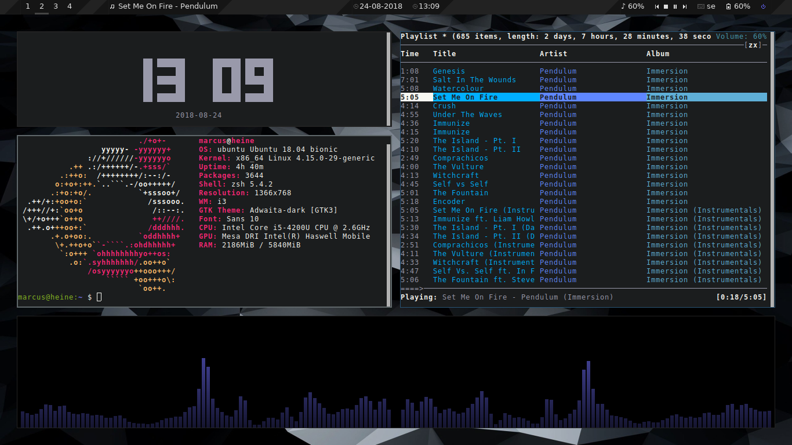Switch to workspace 4
Screen dimensions: 792x445
(70, 6)
